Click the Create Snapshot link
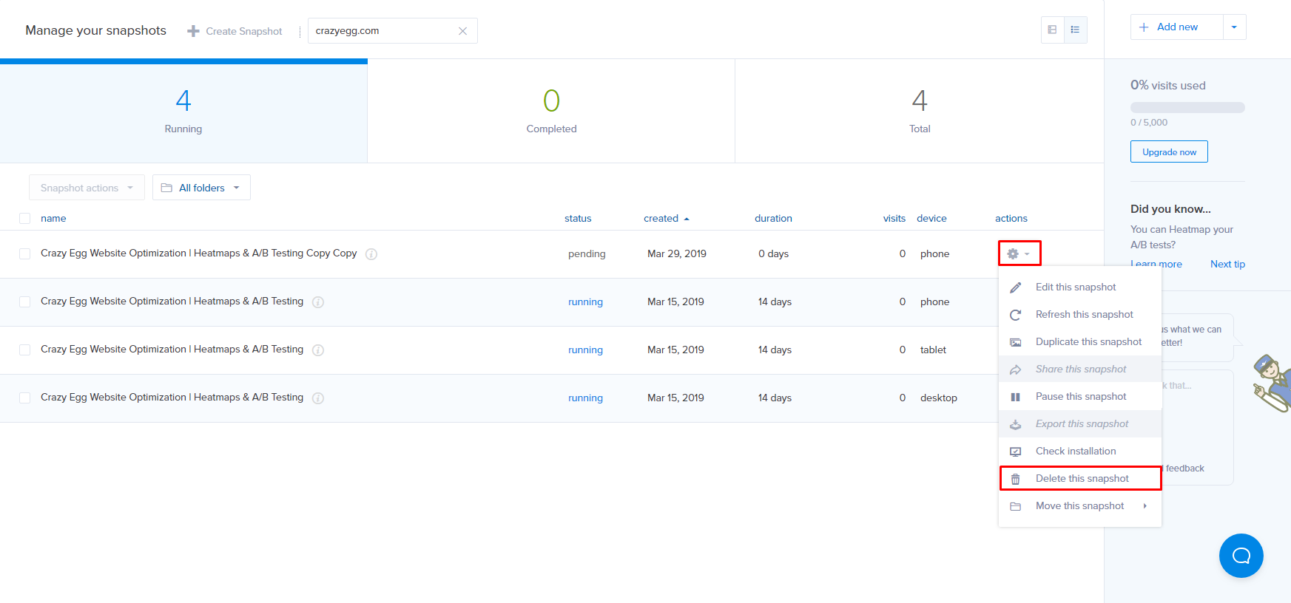The image size is (1291, 603). 235,31
